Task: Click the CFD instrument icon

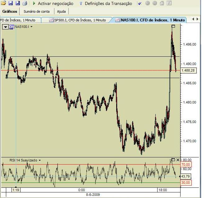Action: [12, 27]
